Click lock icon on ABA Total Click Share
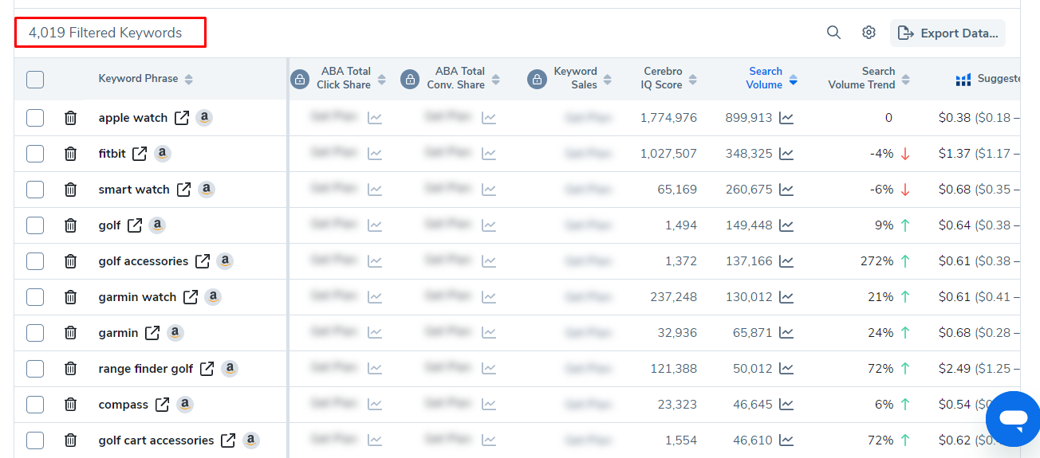This screenshot has height=458, width=1040. tap(300, 79)
